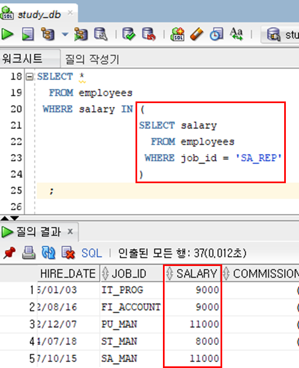Viewport: 299px width, 368px height.
Task: Click 'employees' on line 19 of the editor
Action: point(106,93)
